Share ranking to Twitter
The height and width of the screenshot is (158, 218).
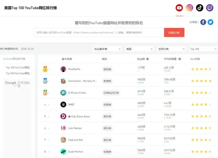click(x=210, y=22)
